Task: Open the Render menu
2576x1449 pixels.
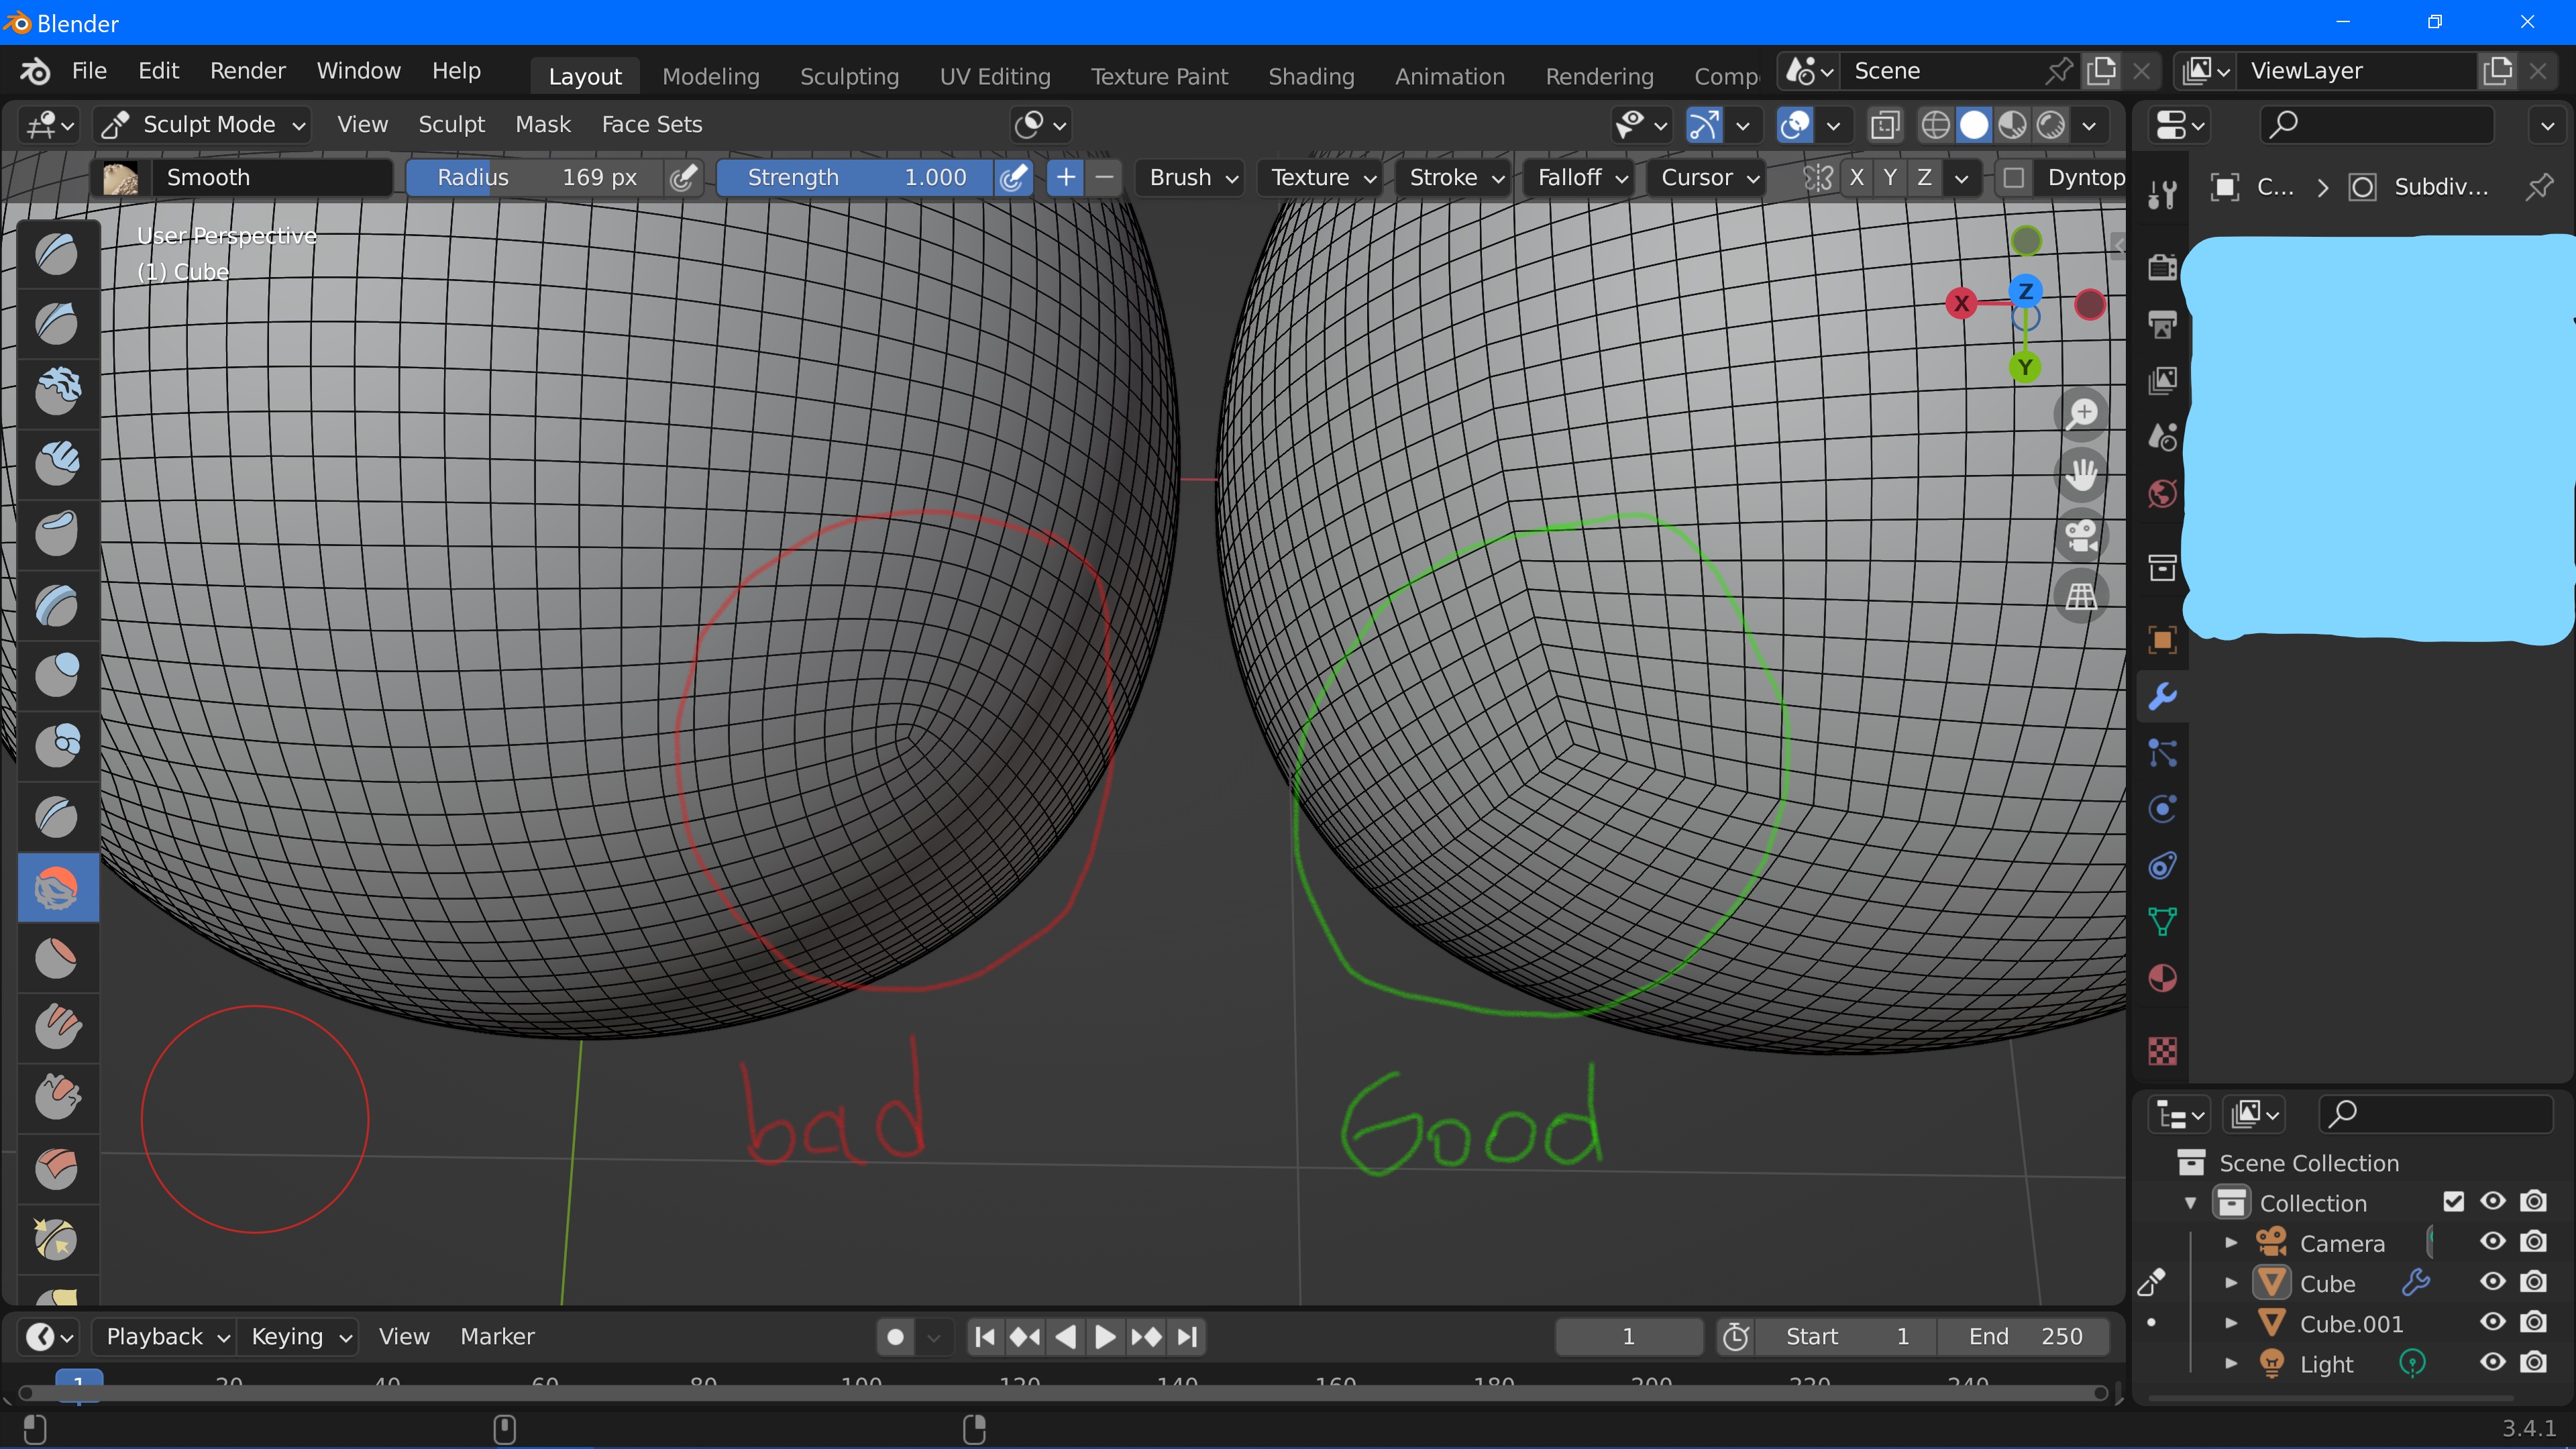Action: (x=247, y=71)
